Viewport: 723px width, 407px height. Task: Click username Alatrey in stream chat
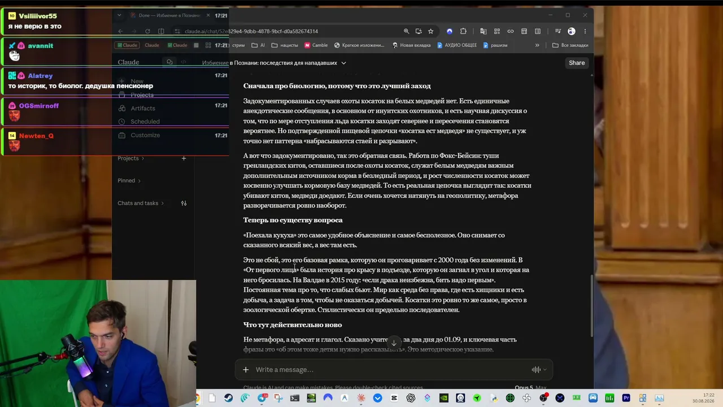click(40, 76)
